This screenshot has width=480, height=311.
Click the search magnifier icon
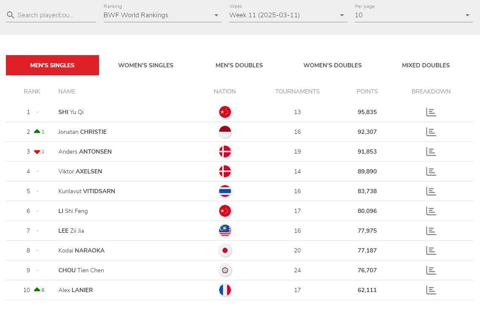(x=11, y=15)
